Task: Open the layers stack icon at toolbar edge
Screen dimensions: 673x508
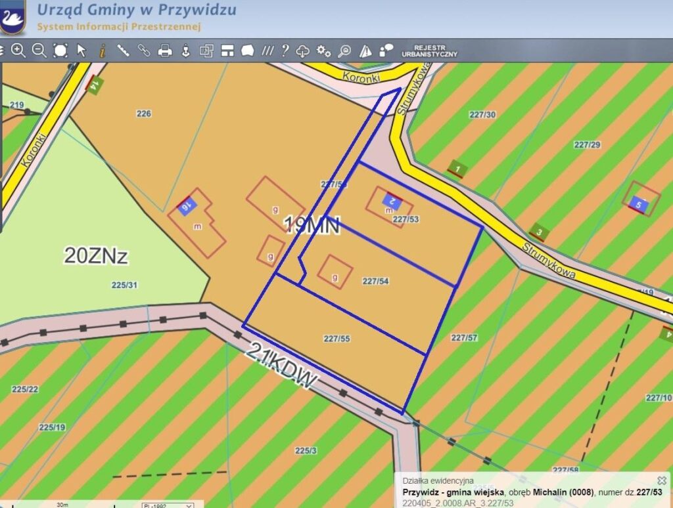Action: pyautogui.click(x=1, y=51)
